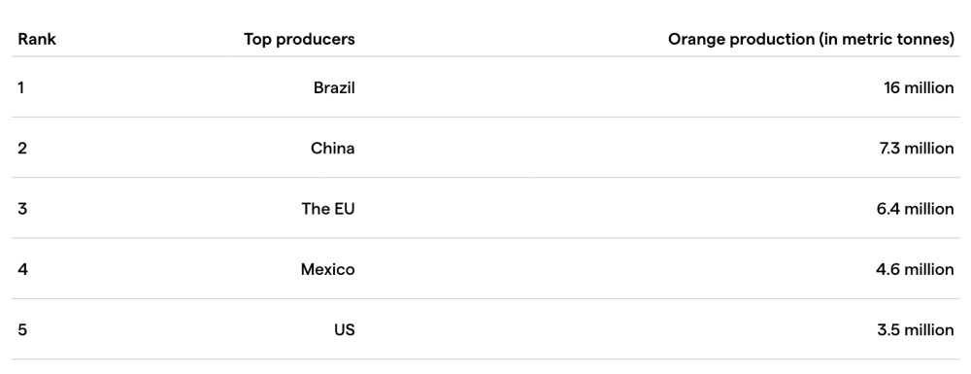Select the Mexico cell
This screenshot has height=374, width=971.
tap(327, 269)
